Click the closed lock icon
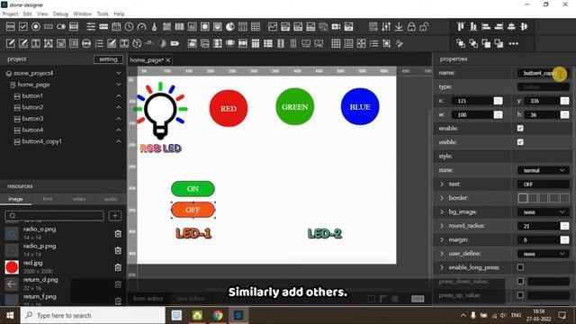The image size is (576, 324). pyautogui.click(x=411, y=26)
